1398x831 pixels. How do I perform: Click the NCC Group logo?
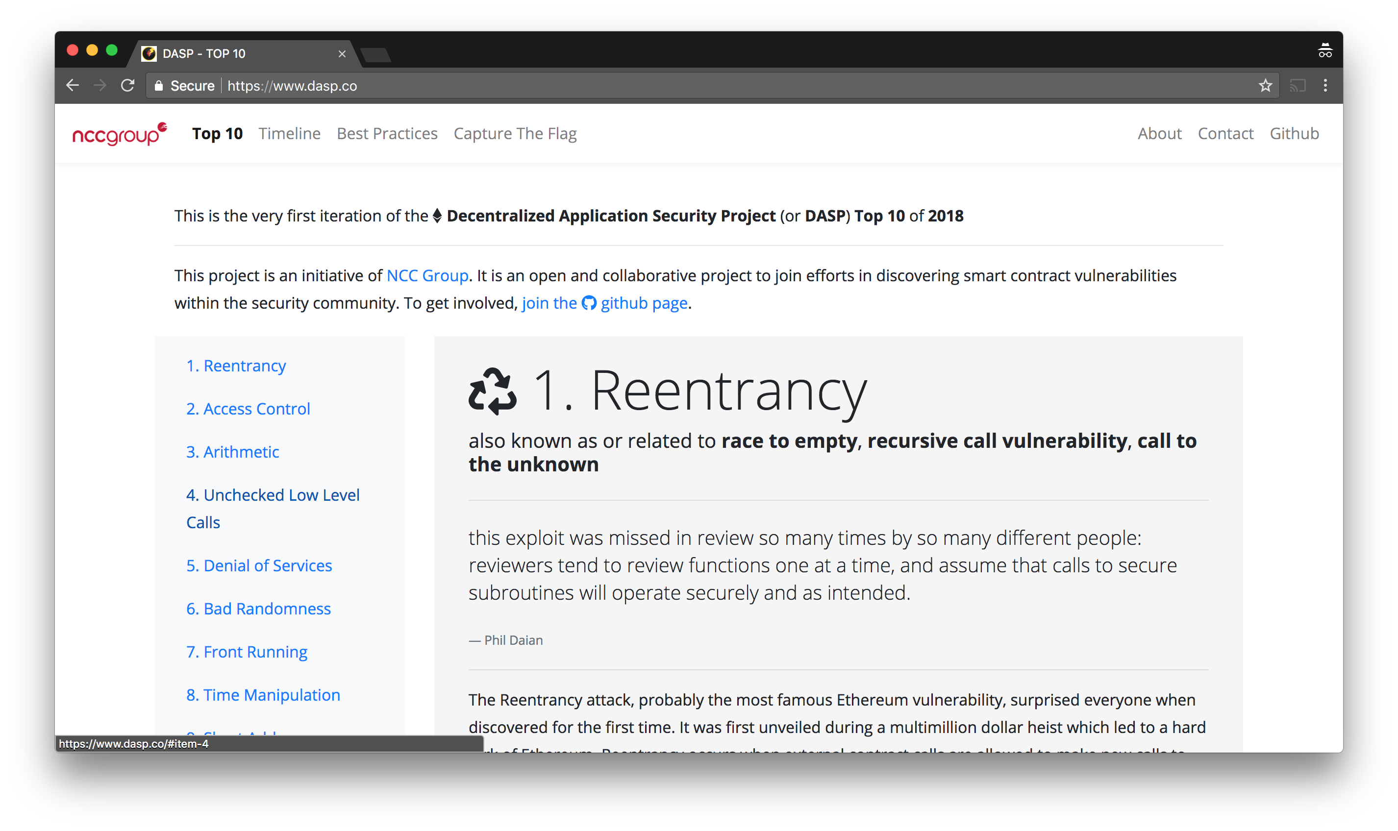click(119, 134)
